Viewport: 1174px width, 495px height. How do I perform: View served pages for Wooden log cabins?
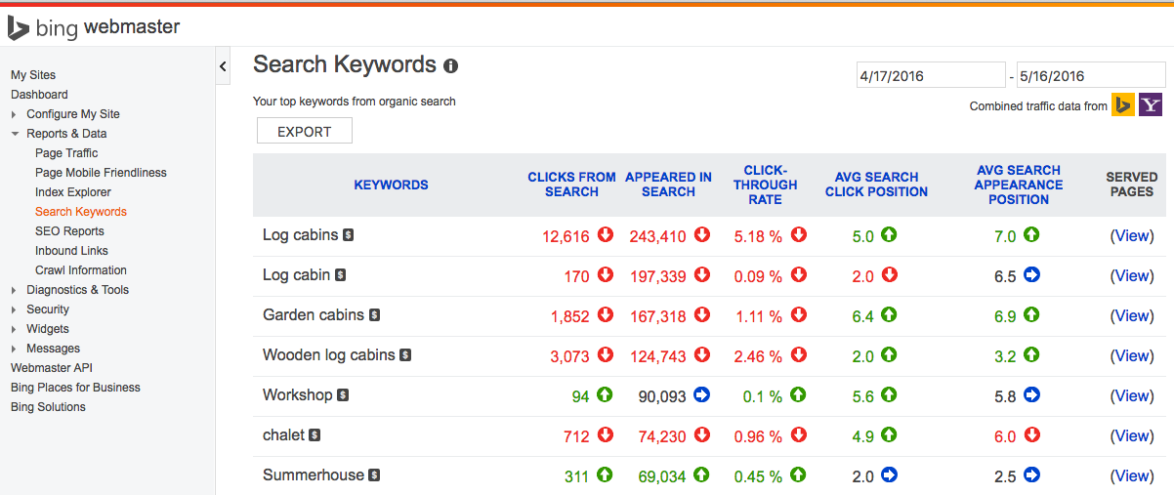(1132, 355)
